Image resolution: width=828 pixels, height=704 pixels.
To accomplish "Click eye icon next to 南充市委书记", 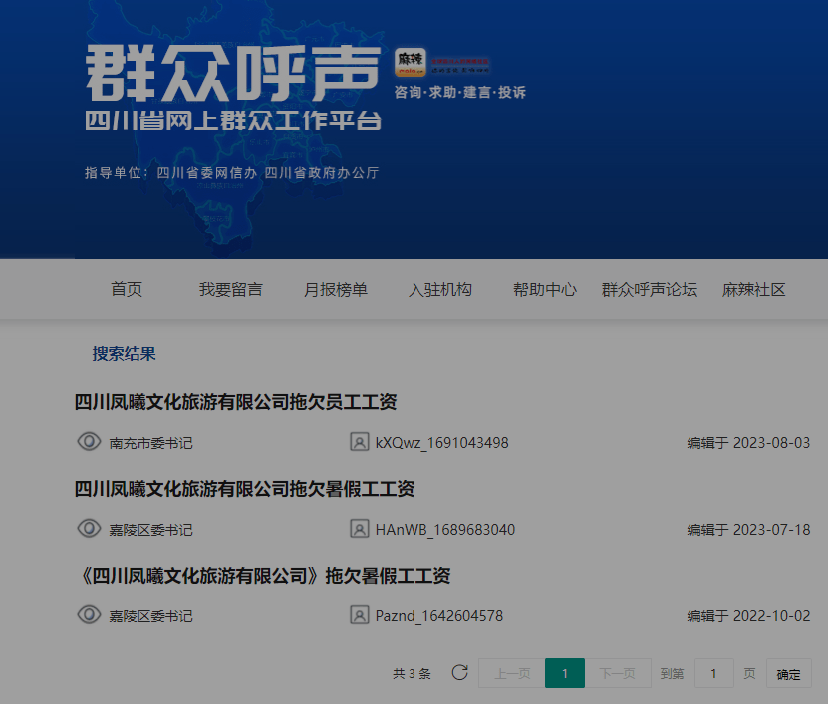I will tap(89, 442).
